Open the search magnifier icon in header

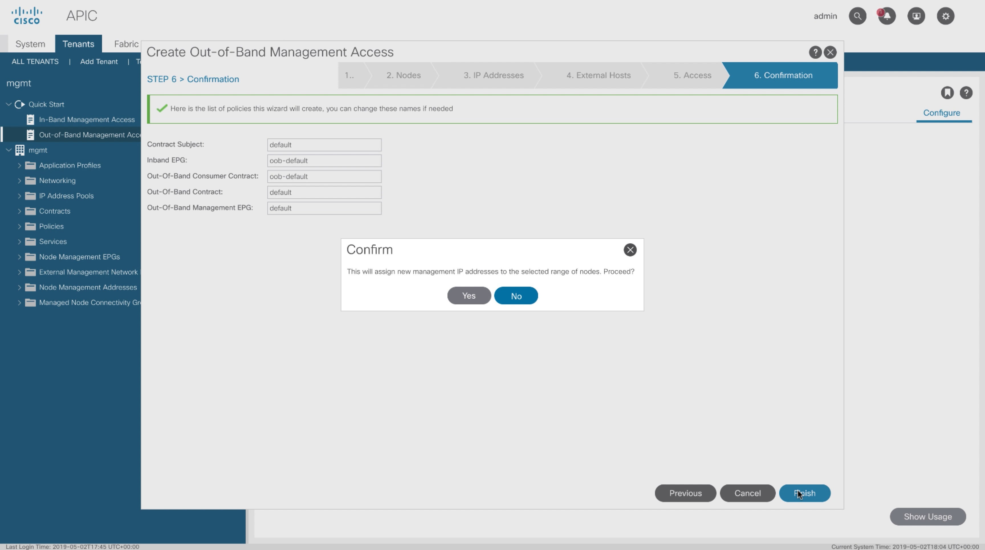tap(857, 16)
